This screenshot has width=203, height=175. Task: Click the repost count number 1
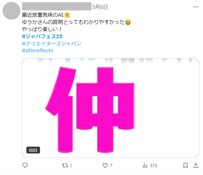coord(71,165)
